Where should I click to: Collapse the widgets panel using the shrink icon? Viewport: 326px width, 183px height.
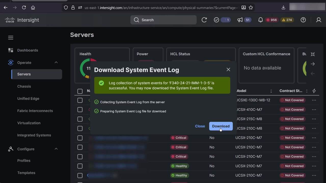(313, 54)
